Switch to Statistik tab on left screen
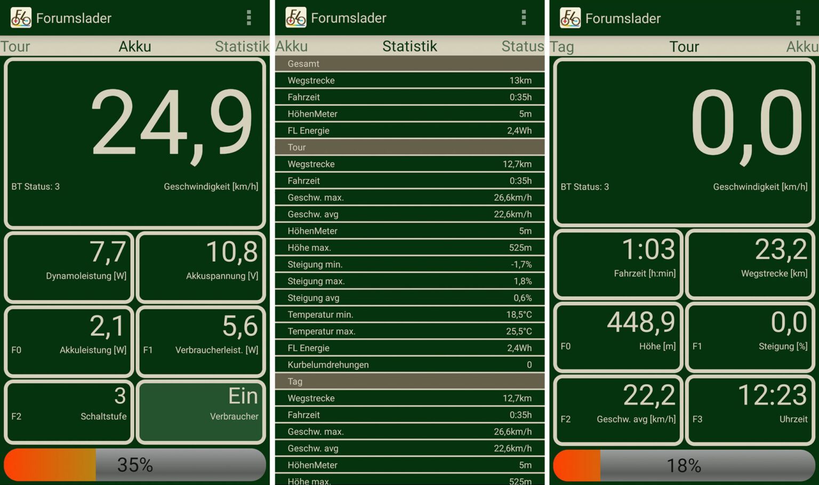Image resolution: width=819 pixels, height=485 pixels. pyautogui.click(x=242, y=46)
